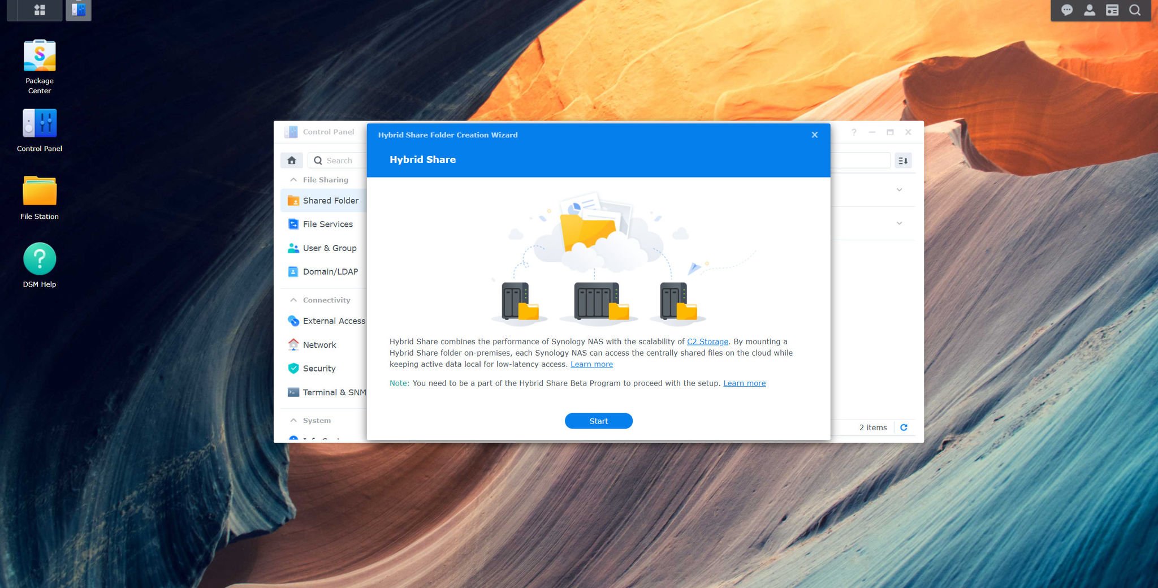Open Package Center desktop icon
The image size is (1158, 588).
tap(40, 67)
